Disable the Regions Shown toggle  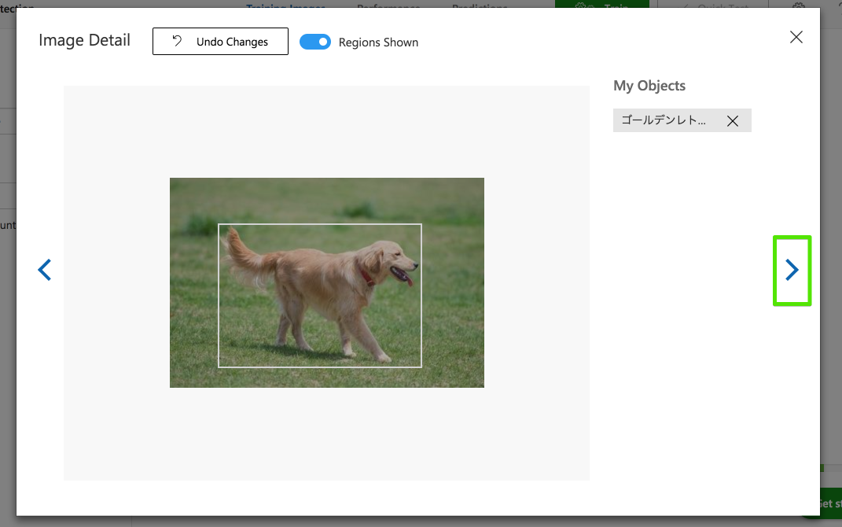coord(315,41)
